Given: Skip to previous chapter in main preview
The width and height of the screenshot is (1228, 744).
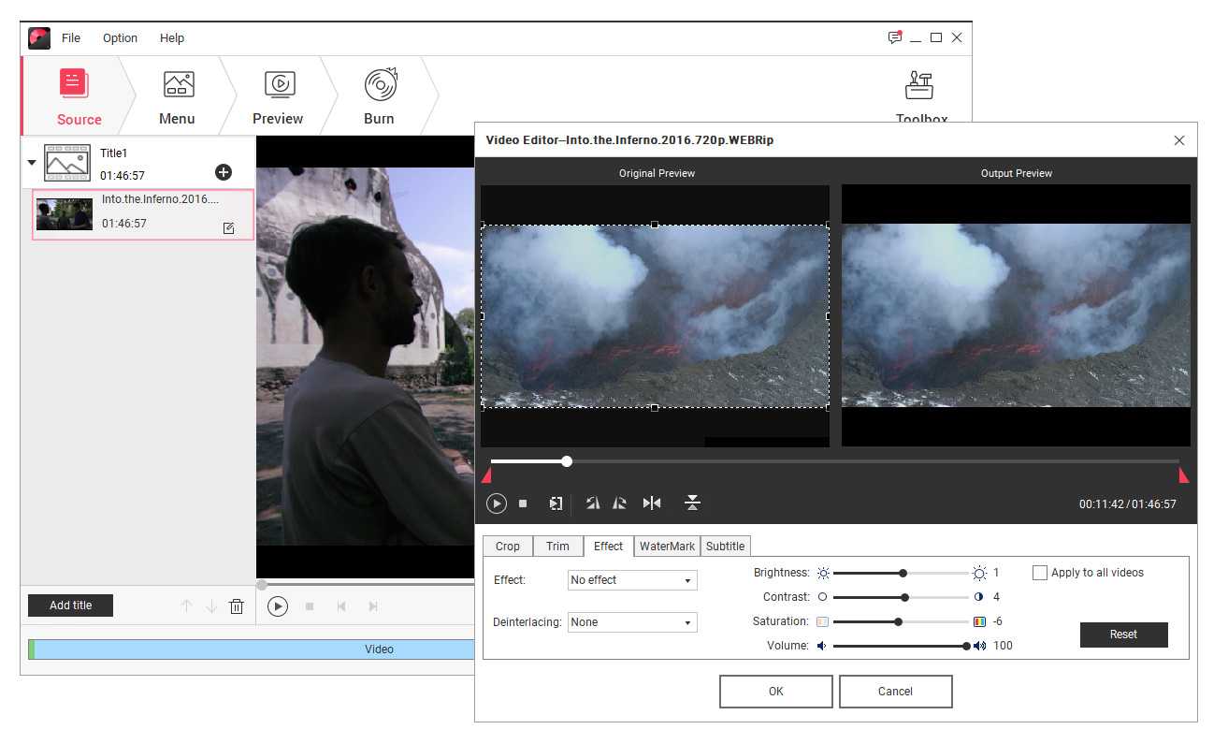Looking at the screenshot, I should pyautogui.click(x=341, y=606).
